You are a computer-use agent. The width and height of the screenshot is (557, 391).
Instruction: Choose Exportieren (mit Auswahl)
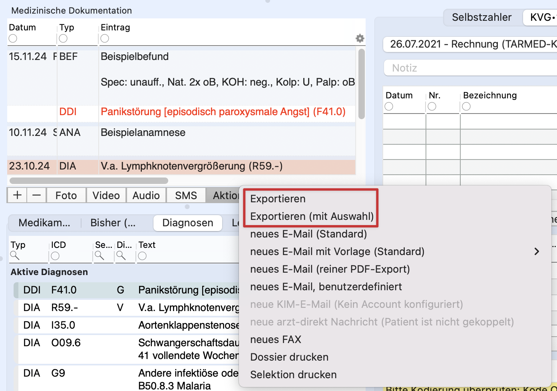coord(312,216)
